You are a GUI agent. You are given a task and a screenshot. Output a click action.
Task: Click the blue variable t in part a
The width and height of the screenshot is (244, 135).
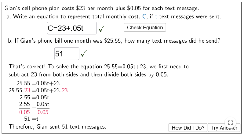[x=156, y=16]
